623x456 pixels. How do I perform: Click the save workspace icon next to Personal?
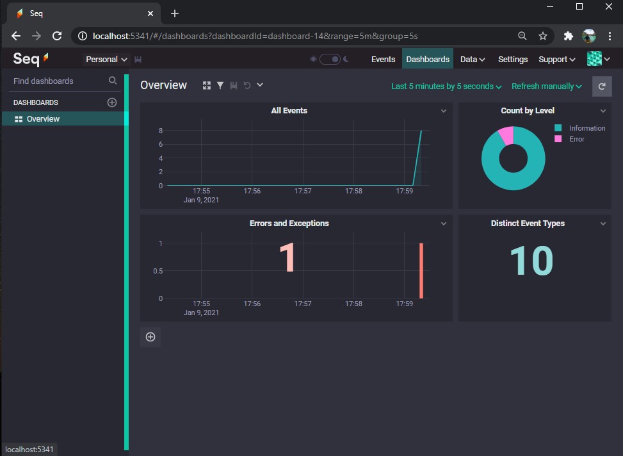[138, 59]
